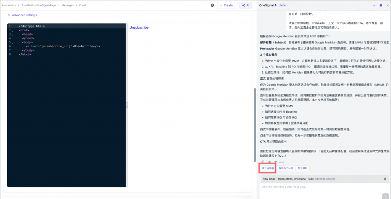Click the closing </body> code line
Viewport: 391px width, 199px height.
(28, 50)
